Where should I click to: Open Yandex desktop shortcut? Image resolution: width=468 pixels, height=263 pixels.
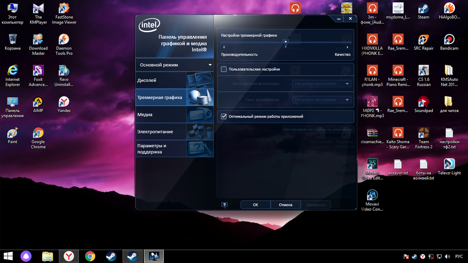pyautogui.click(x=64, y=104)
